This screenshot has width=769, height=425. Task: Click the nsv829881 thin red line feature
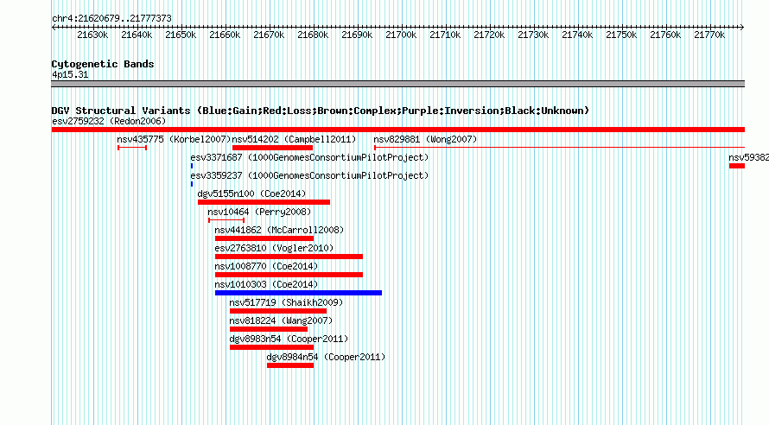point(559,148)
